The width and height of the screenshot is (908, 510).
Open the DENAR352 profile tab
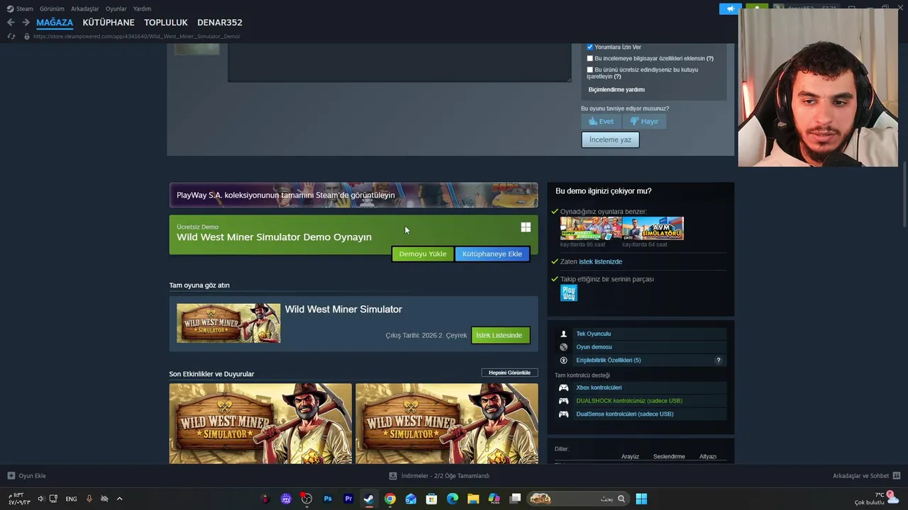click(x=220, y=23)
